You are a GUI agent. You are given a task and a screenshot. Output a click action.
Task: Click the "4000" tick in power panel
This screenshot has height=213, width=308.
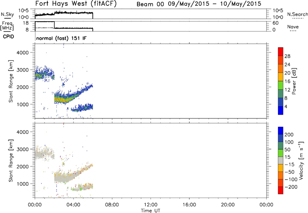point(23,53)
